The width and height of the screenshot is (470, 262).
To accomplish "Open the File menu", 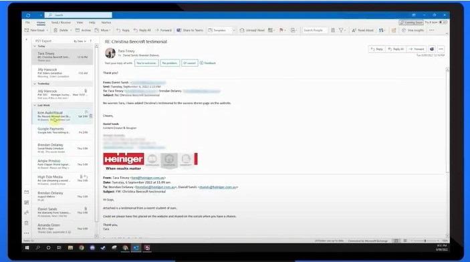I will pos(27,23).
